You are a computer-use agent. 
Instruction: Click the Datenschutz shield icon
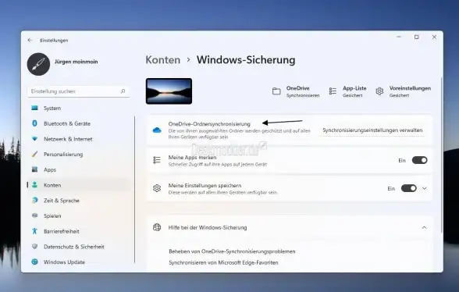[34, 246]
